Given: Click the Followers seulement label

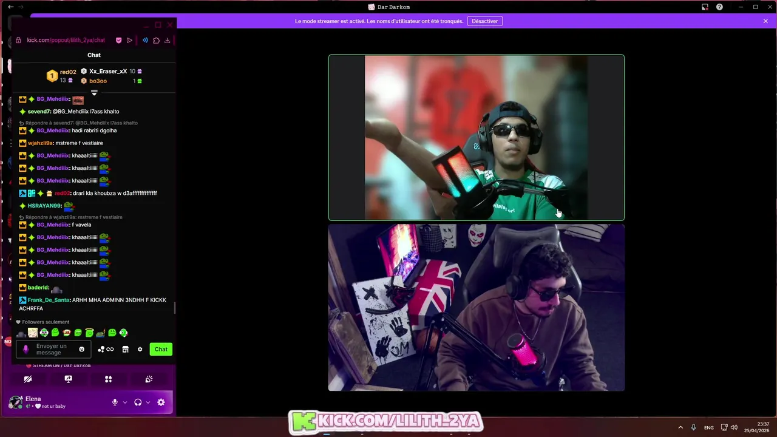Looking at the screenshot, I should click(x=46, y=322).
